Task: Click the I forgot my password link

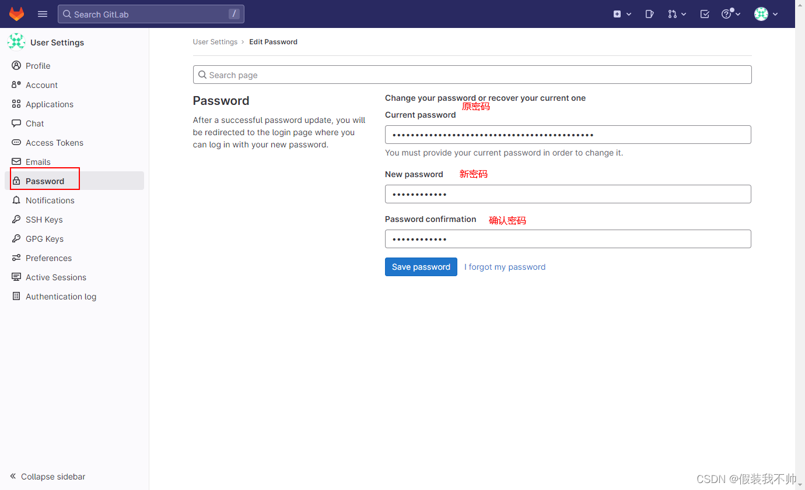Action: click(x=505, y=267)
